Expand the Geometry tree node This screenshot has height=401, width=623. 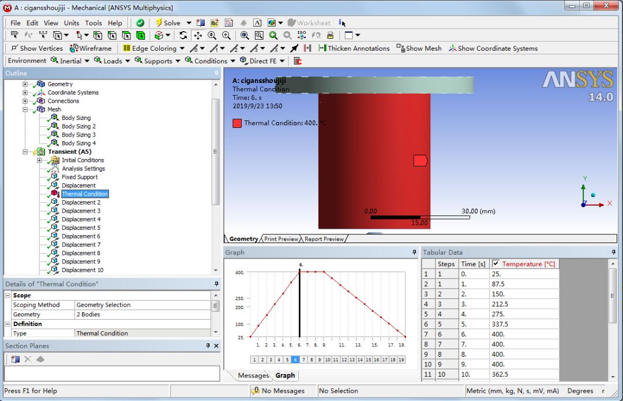coord(25,84)
